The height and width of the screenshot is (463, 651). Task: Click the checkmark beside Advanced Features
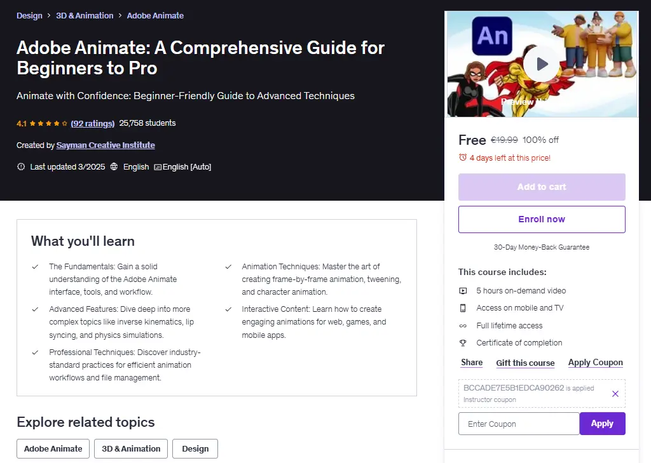pyautogui.click(x=36, y=309)
